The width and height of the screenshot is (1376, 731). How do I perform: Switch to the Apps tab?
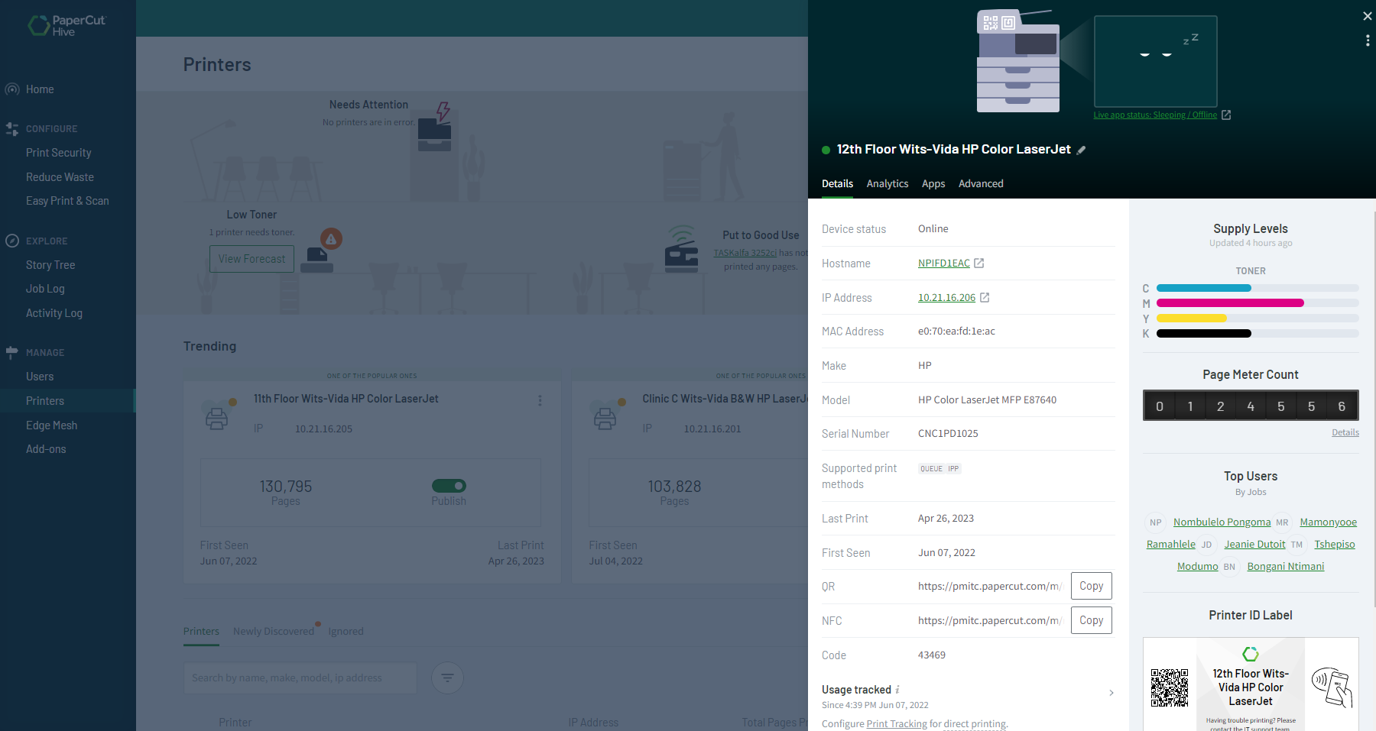pyautogui.click(x=933, y=184)
